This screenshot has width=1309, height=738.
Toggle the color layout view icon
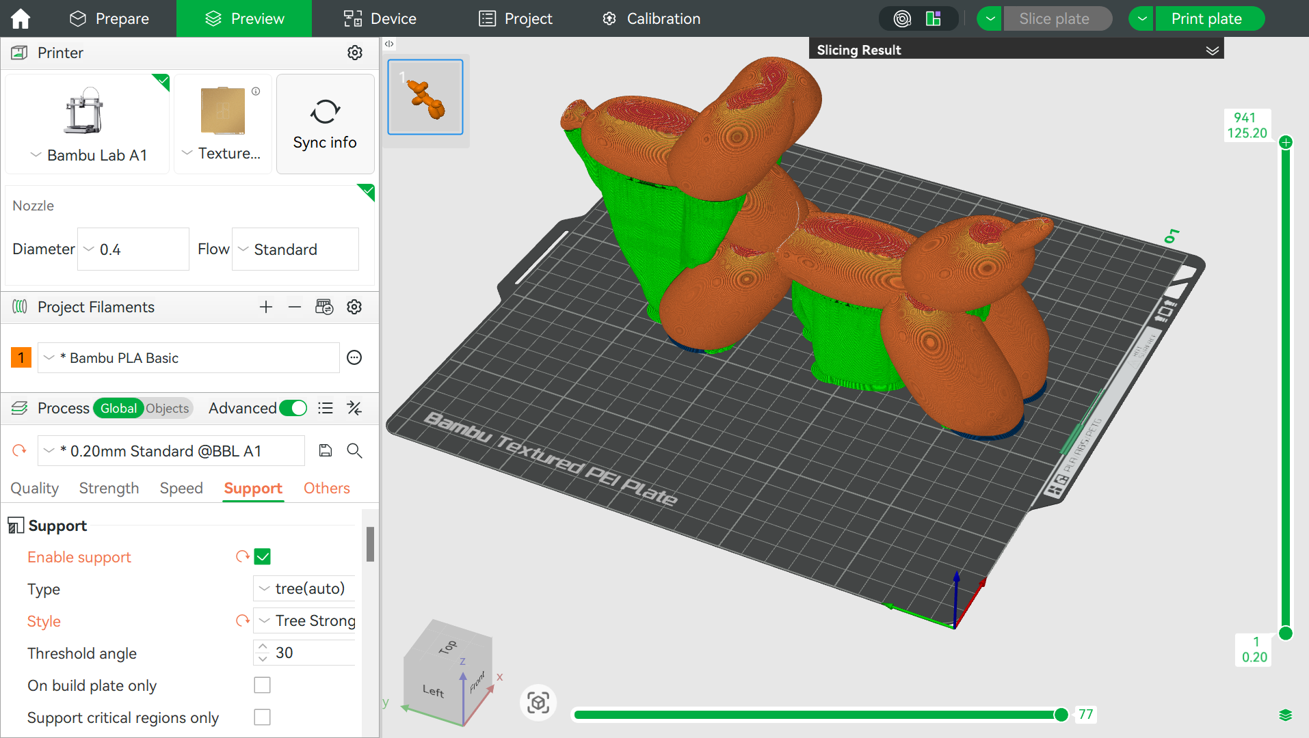tap(934, 18)
